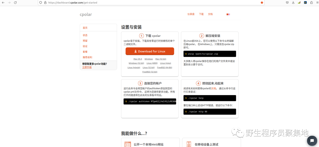319x147 pixels.
Task: Click the 立即升级 upgrade link
Action: coord(87,67)
